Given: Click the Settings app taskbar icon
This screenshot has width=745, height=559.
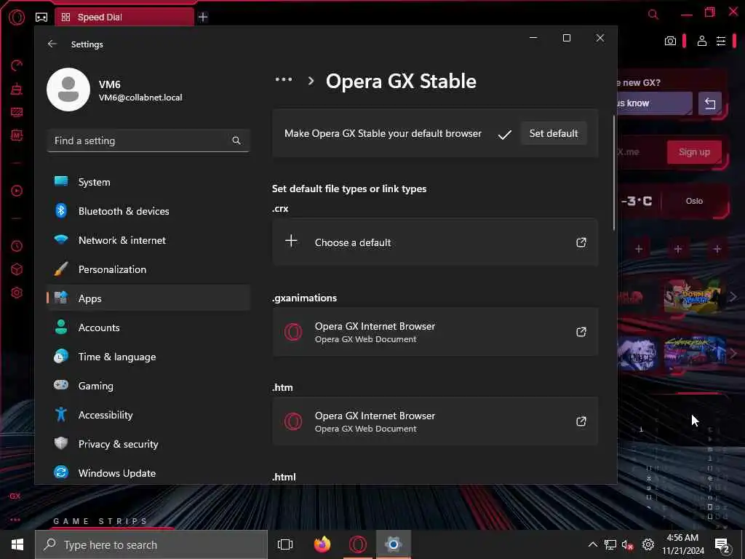Looking at the screenshot, I should tap(394, 544).
